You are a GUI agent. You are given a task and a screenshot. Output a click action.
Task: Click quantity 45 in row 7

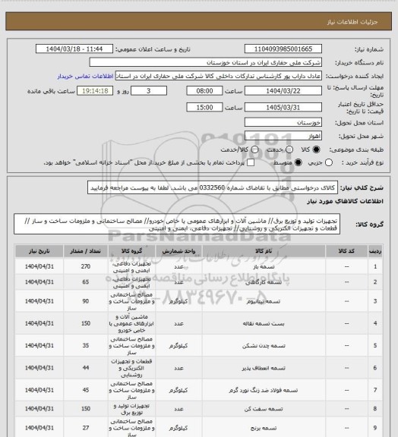(x=85, y=390)
